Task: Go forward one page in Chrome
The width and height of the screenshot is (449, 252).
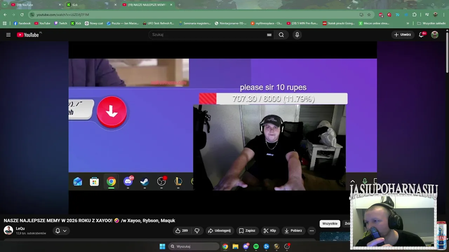Action: click(14, 15)
